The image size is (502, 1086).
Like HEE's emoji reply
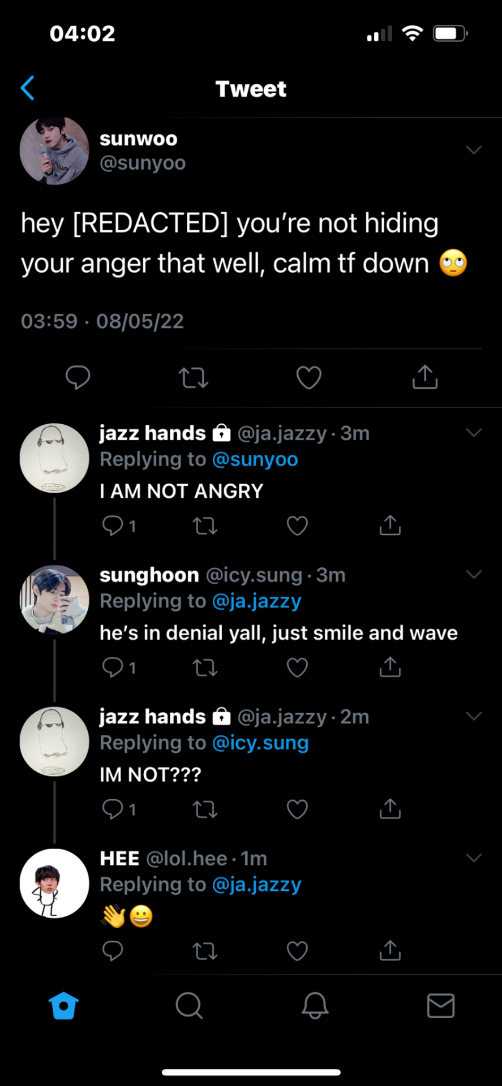(x=297, y=951)
